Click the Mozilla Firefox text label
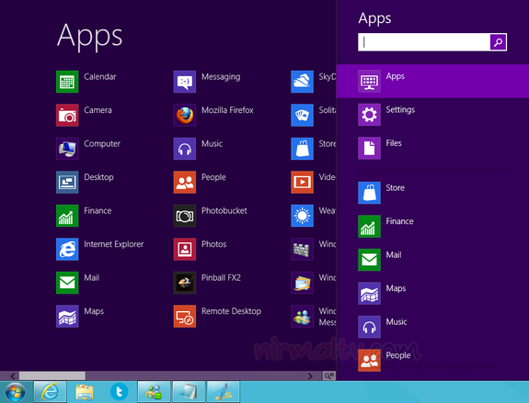 (227, 110)
